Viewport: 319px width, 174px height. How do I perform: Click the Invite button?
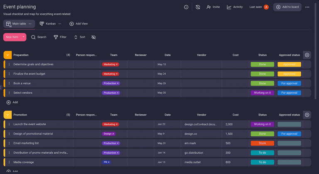click(x=213, y=7)
